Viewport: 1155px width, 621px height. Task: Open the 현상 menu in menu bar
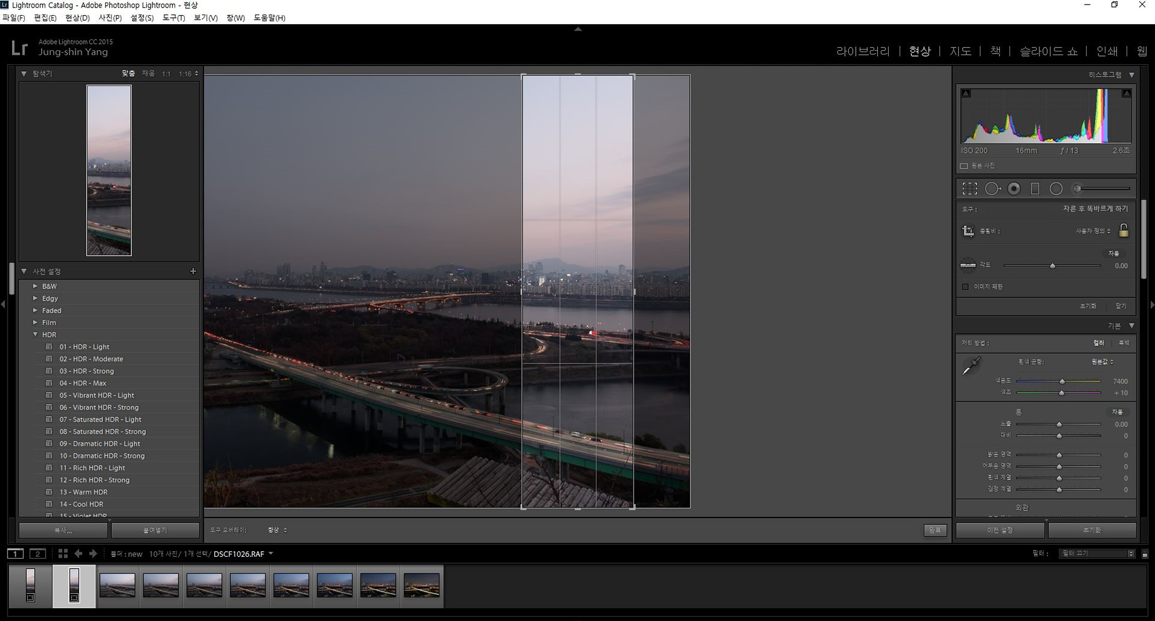77,18
